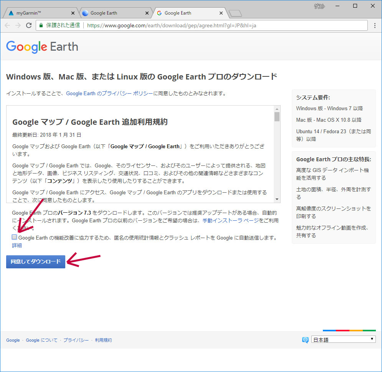Click the URL address bar

click(202, 25)
